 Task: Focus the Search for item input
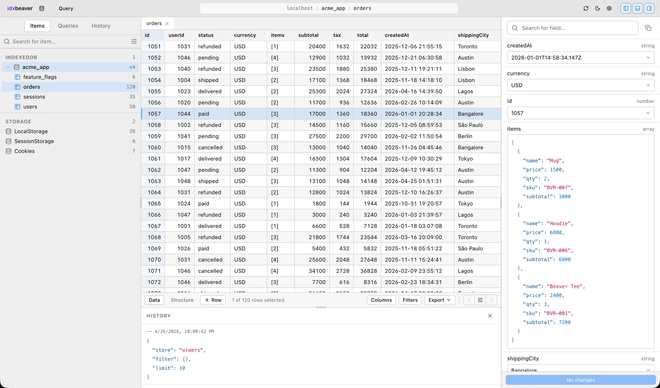(65, 42)
